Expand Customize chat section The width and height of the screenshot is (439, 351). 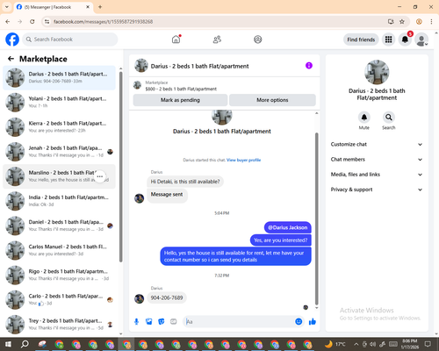377,144
